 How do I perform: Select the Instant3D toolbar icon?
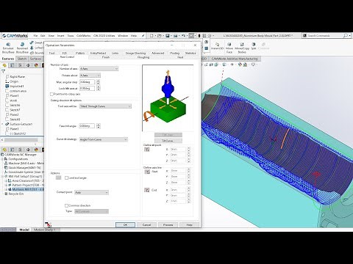[x=217, y=46]
